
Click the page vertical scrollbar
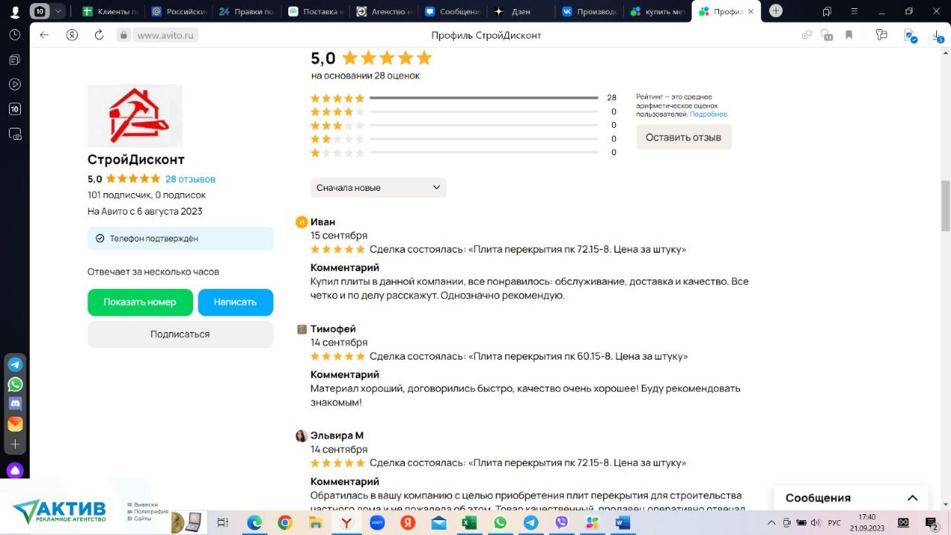tap(946, 206)
